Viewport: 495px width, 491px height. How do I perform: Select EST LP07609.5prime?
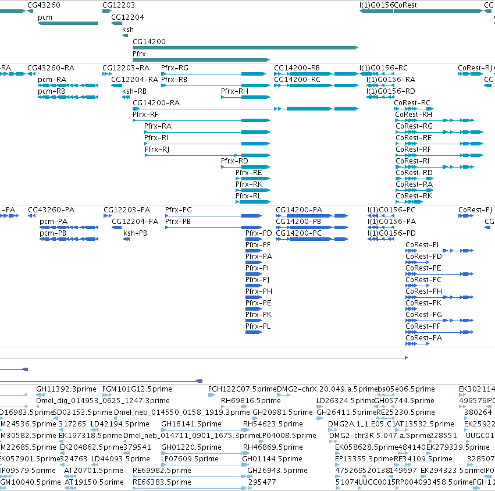click(x=205, y=465)
